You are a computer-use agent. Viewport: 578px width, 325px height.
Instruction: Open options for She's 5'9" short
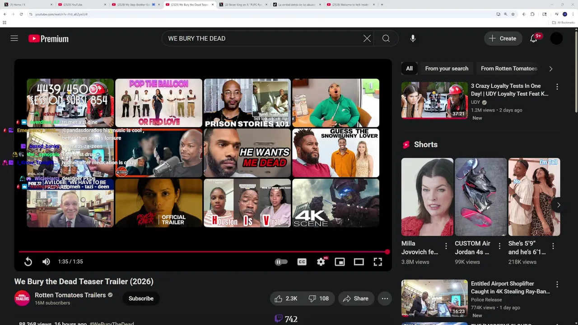click(x=553, y=246)
